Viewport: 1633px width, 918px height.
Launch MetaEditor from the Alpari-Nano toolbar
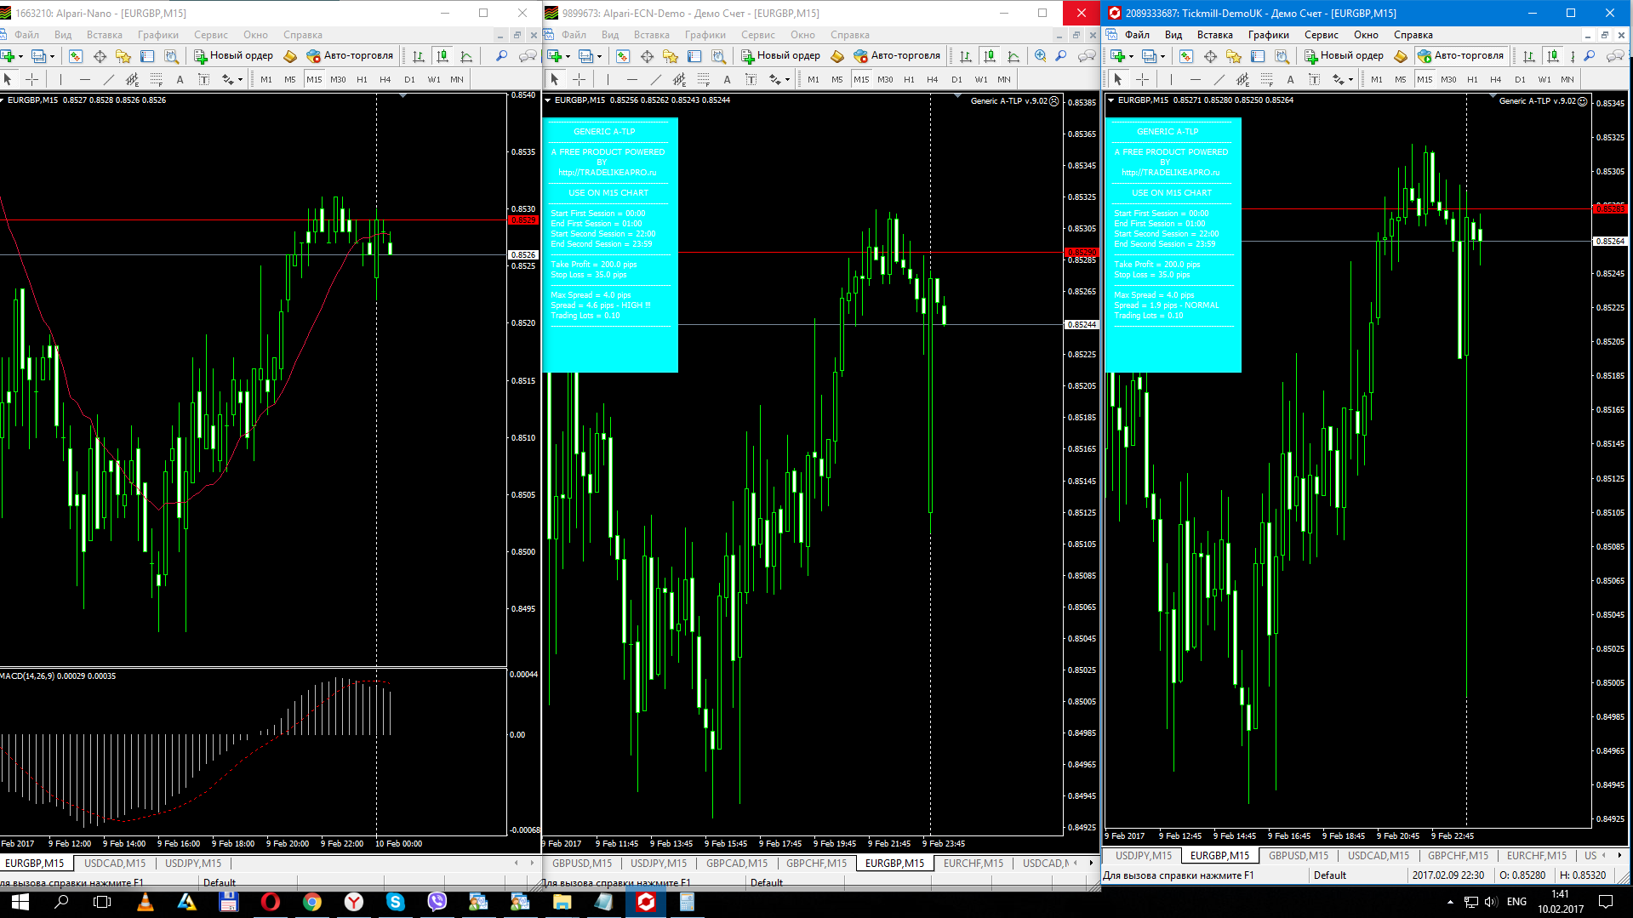pyautogui.click(x=290, y=56)
